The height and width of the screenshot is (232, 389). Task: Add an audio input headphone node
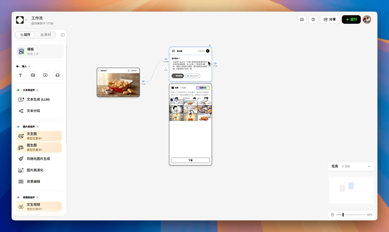(x=58, y=75)
